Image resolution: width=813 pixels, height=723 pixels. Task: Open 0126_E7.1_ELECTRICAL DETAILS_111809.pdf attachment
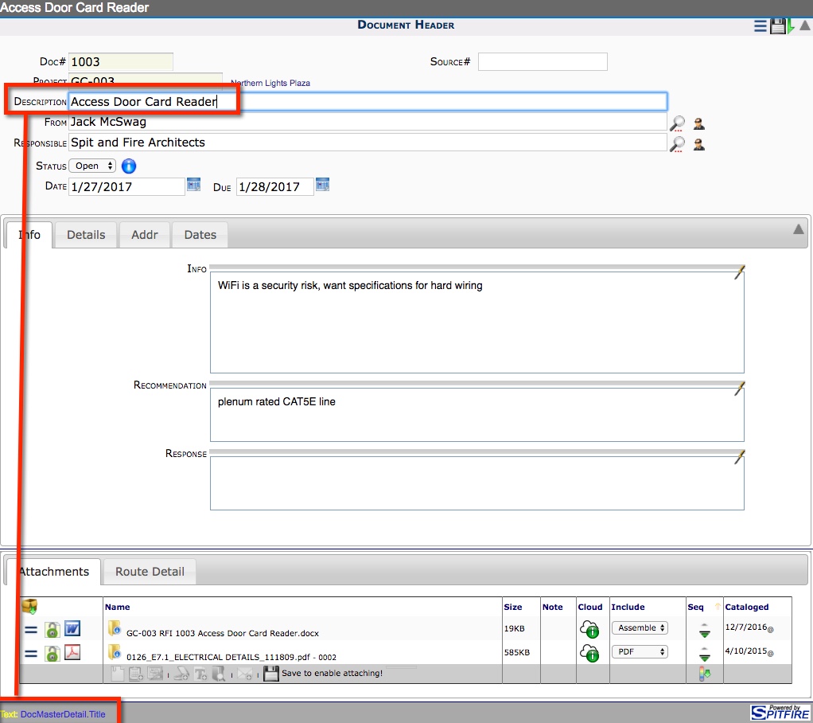231,657
